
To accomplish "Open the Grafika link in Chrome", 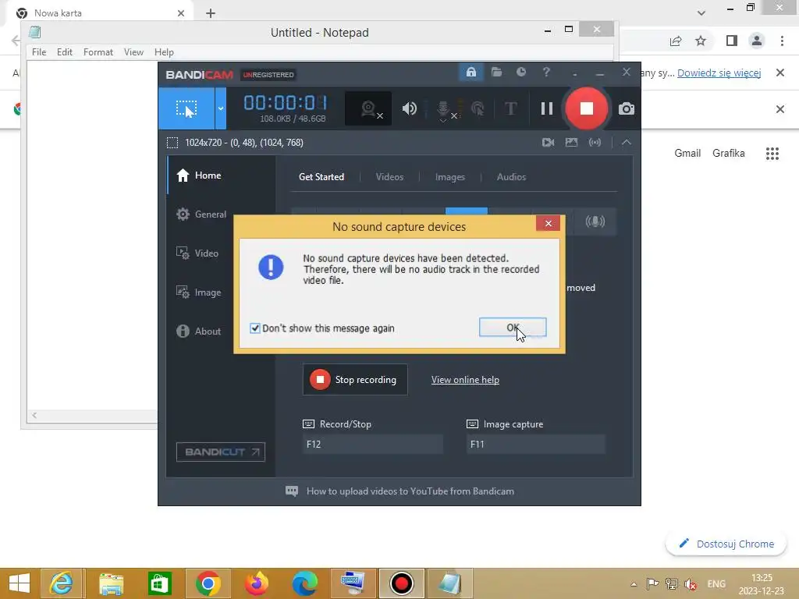I will [729, 154].
